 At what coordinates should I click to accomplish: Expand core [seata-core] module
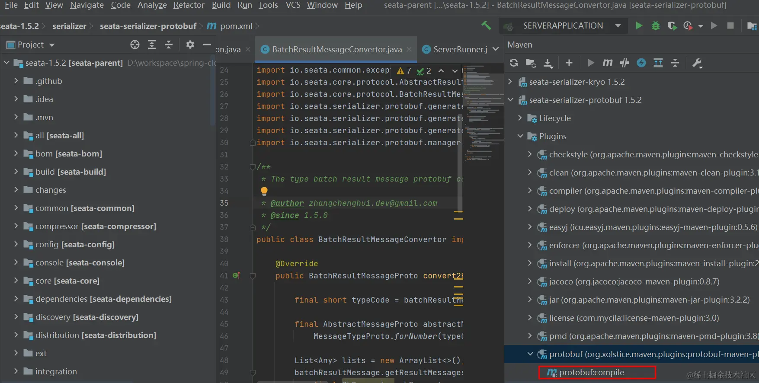tap(16, 281)
